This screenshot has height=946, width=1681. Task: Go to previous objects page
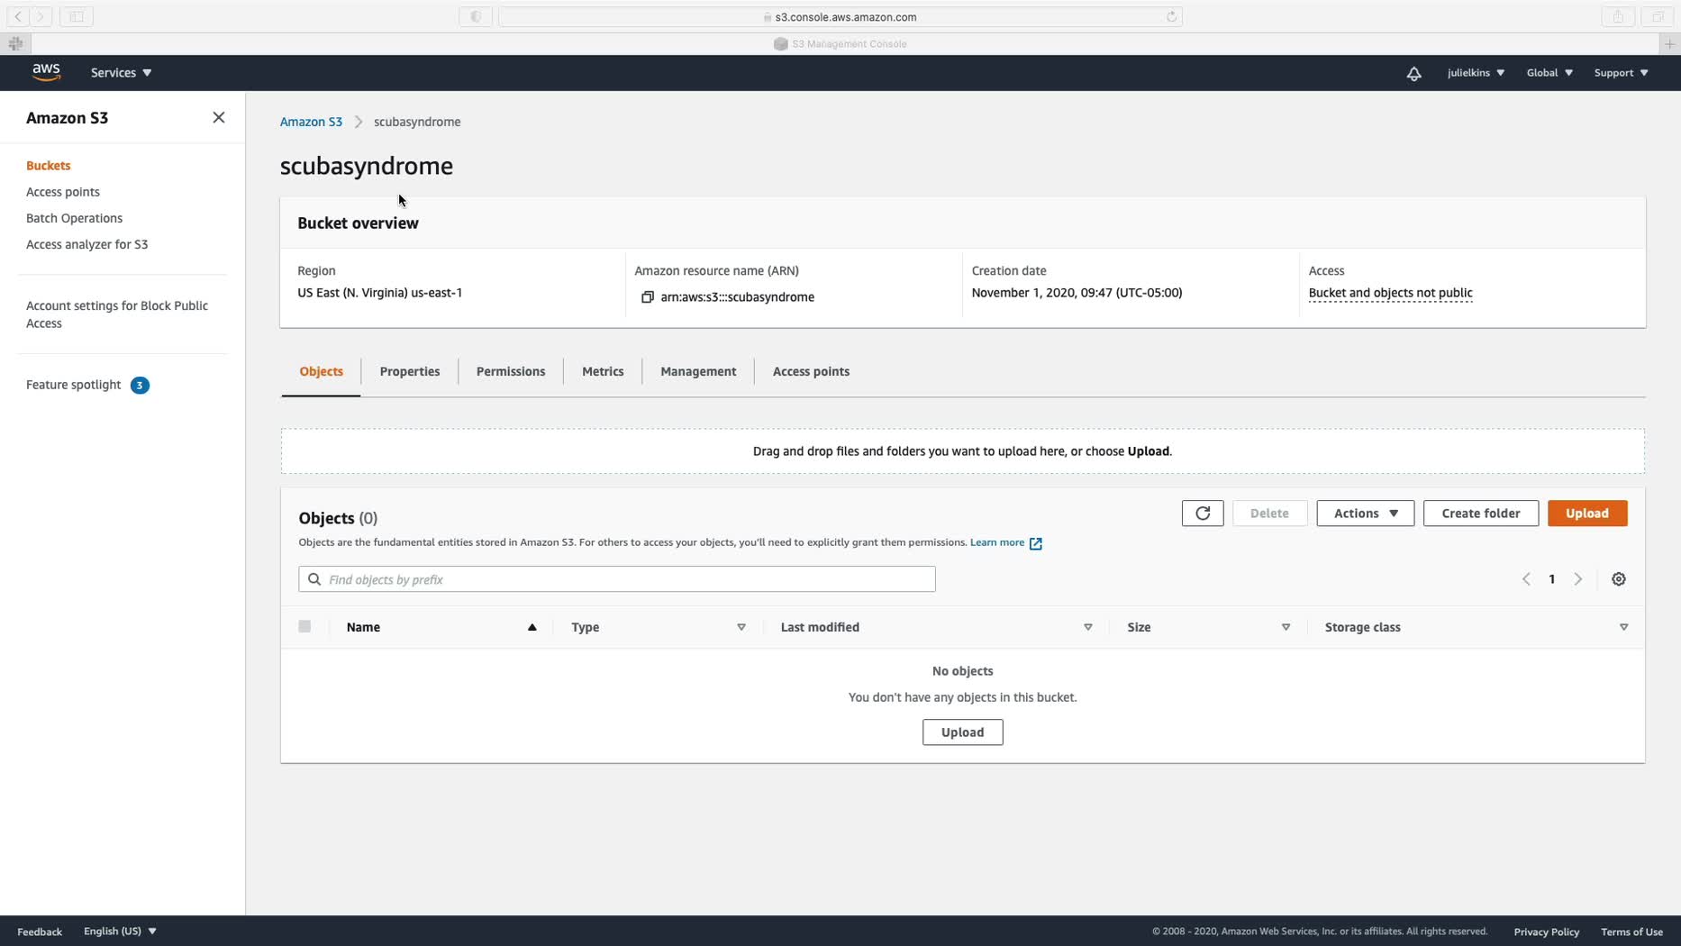point(1526,579)
